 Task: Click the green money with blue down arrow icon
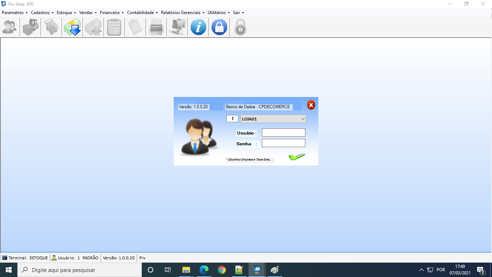(73, 27)
